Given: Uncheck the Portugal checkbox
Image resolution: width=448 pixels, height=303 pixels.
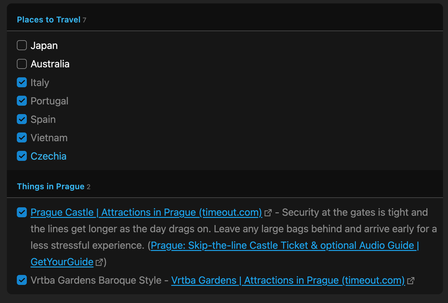Looking at the screenshot, I should point(22,101).
